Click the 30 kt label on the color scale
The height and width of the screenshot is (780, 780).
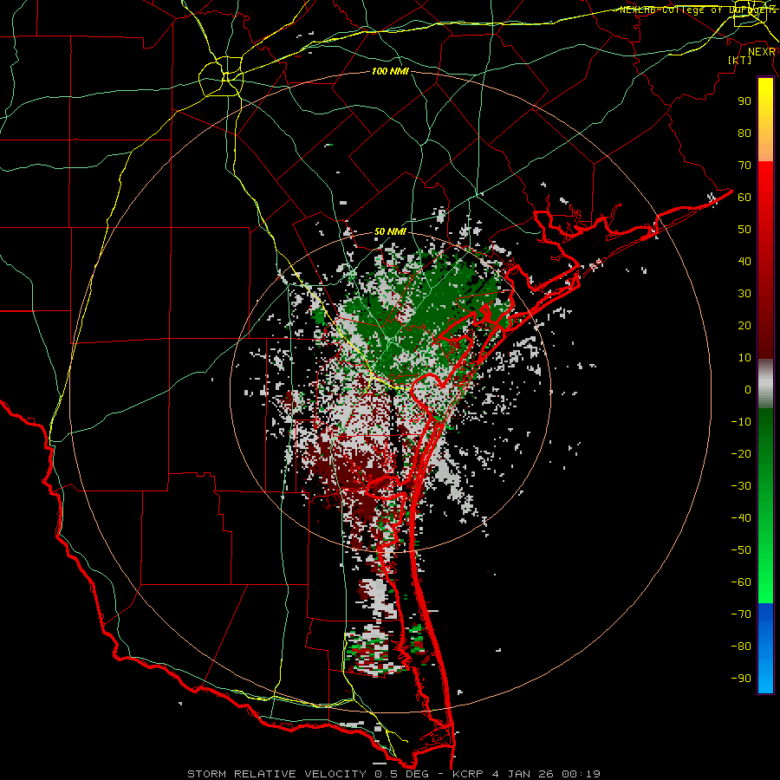point(744,294)
